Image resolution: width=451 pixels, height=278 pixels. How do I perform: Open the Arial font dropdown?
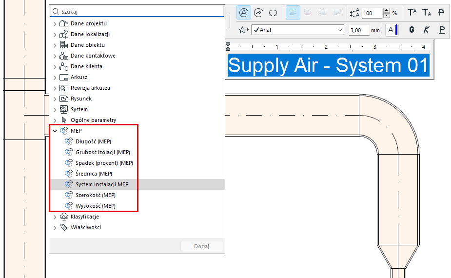point(298,30)
